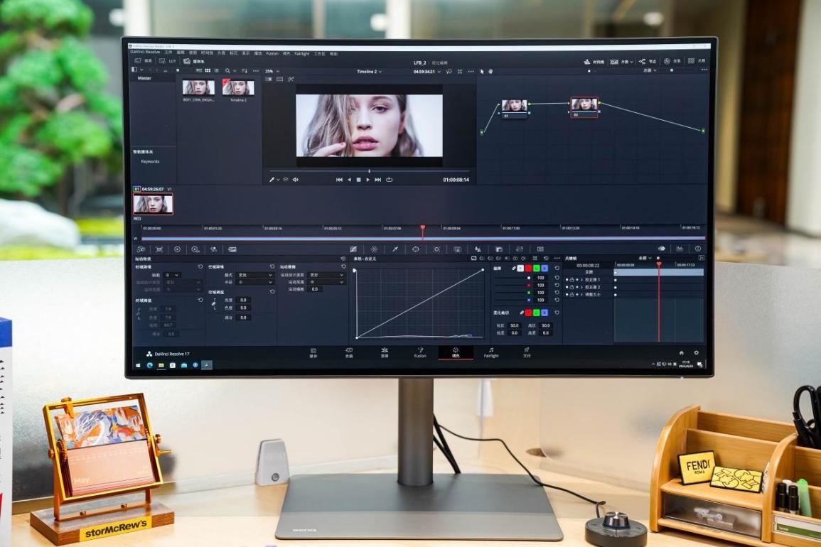821x547 pixels.
Task: Open the Fairlight menu in menu bar
Action: pyautogui.click(x=301, y=53)
